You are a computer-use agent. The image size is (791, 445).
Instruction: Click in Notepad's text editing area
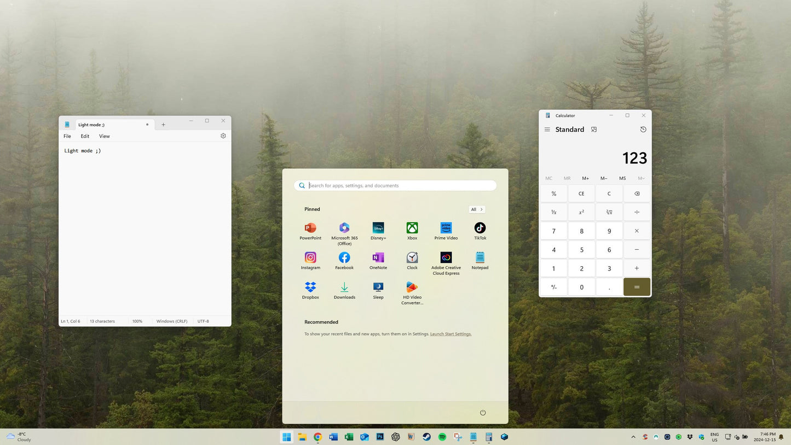[x=145, y=230]
